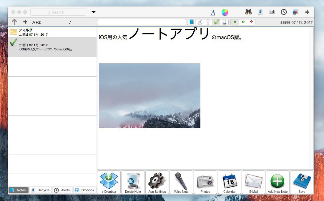This screenshot has width=324, height=201.
Task: Start a Voice Note with microphone
Action: click(181, 182)
